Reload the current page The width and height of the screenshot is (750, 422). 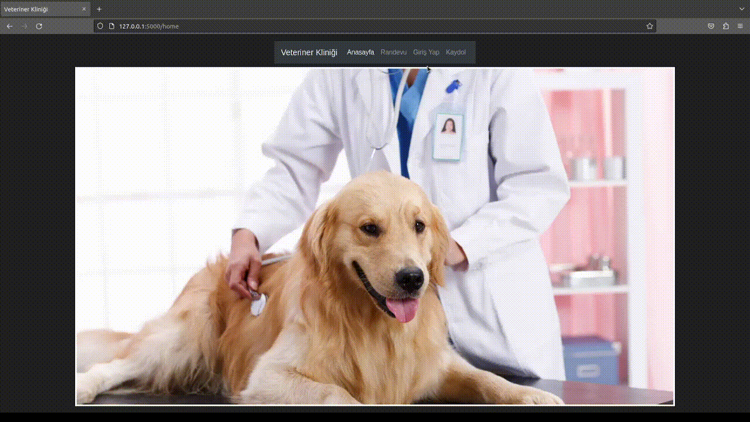click(39, 26)
